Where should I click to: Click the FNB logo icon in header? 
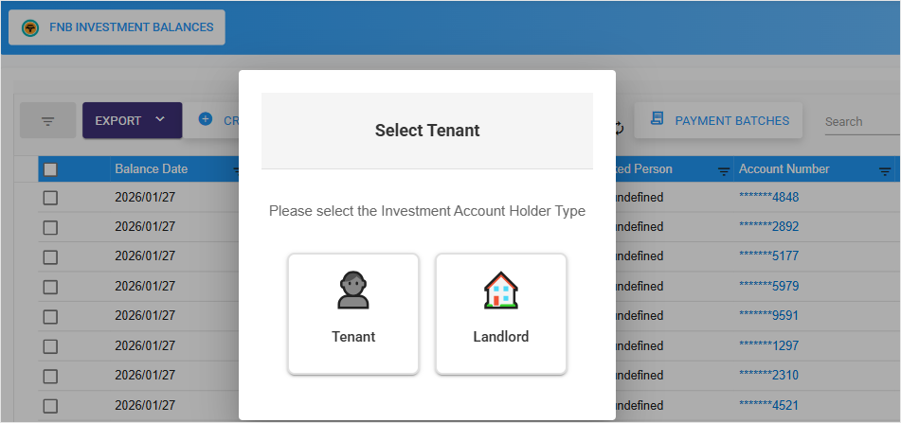click(x=30, y=27)
